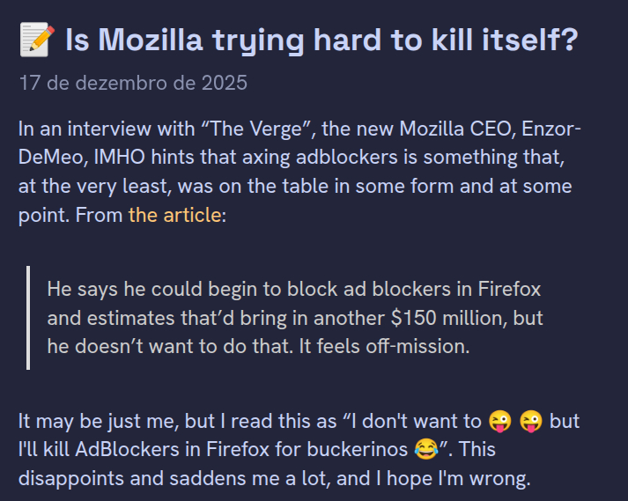Open "the article" link

(x=174, y=215)
